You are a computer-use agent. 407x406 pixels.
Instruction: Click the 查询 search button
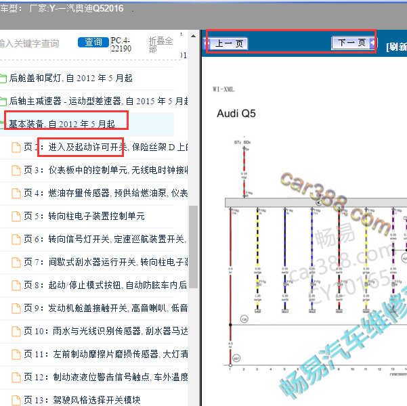tap(93, 42)
